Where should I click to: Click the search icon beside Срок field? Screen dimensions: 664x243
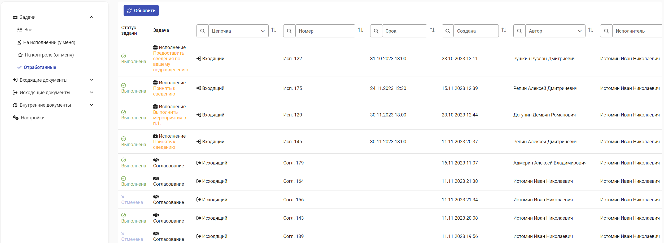pyautogui.click(x=376, y=31)
